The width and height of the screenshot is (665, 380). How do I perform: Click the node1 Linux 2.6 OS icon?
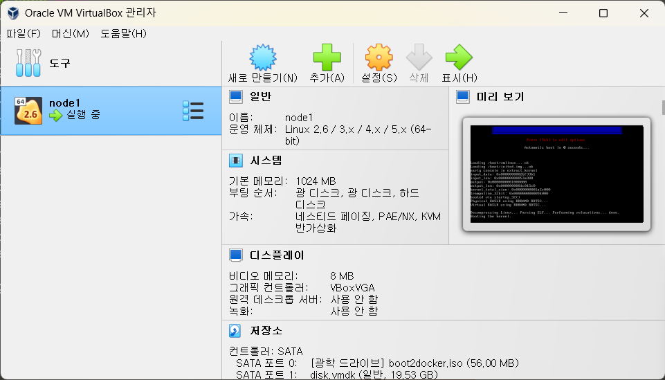(28, 111)
